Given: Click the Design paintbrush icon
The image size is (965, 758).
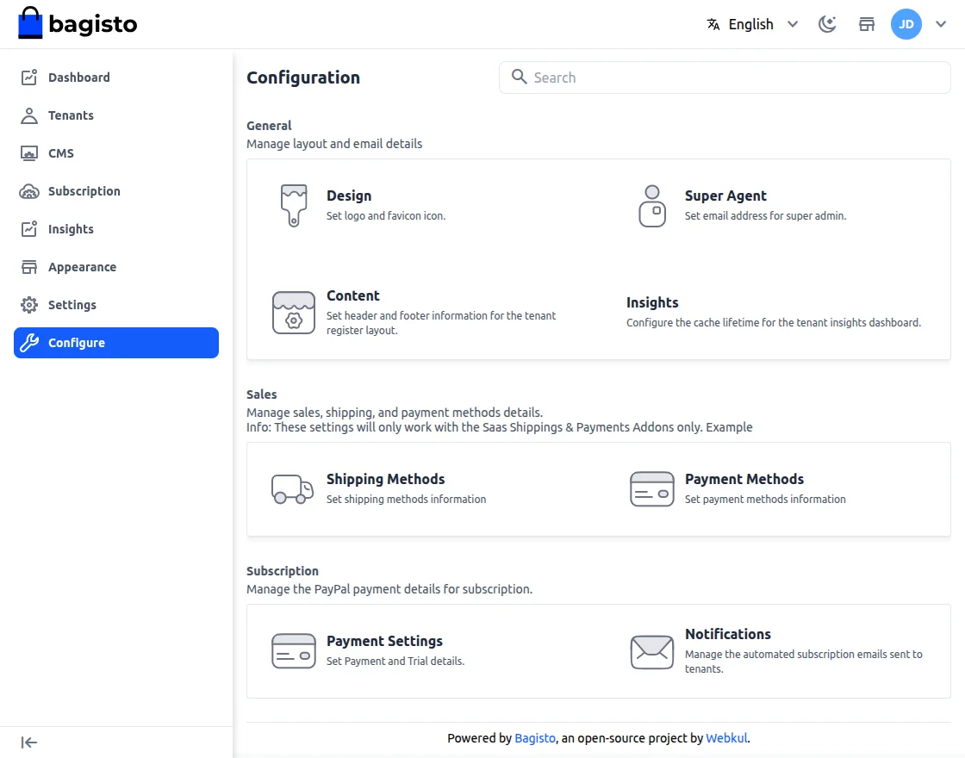Looking at the screenshot, I should tap(294, 206).
